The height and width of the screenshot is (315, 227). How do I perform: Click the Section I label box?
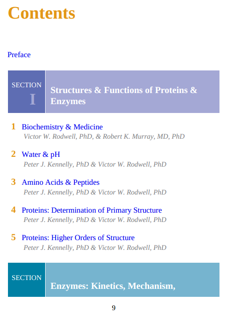tap(27, 92)
